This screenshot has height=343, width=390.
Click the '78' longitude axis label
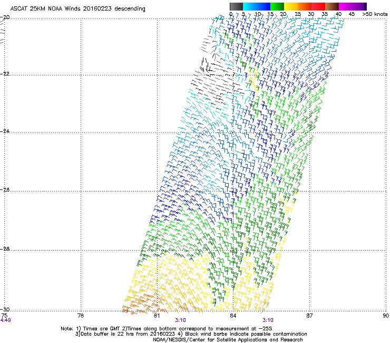(x=81, y=316)
